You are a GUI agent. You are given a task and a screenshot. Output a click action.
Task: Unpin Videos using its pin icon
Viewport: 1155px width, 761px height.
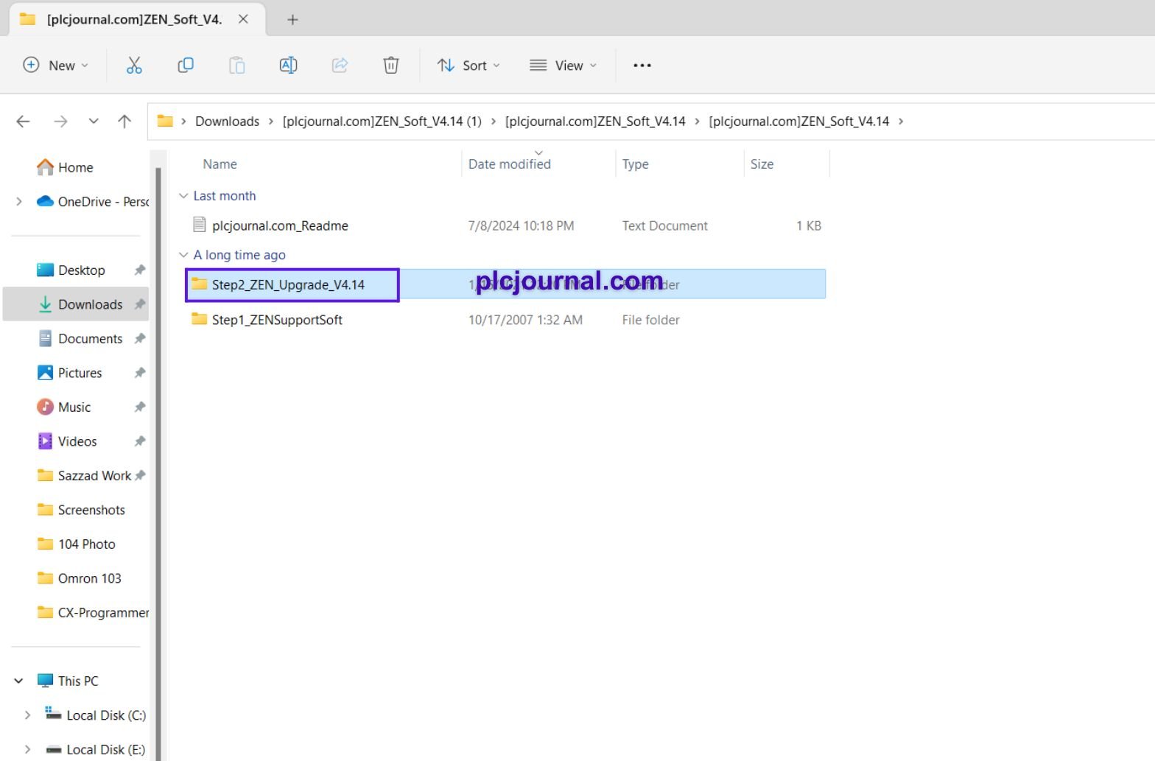[139, 441]
